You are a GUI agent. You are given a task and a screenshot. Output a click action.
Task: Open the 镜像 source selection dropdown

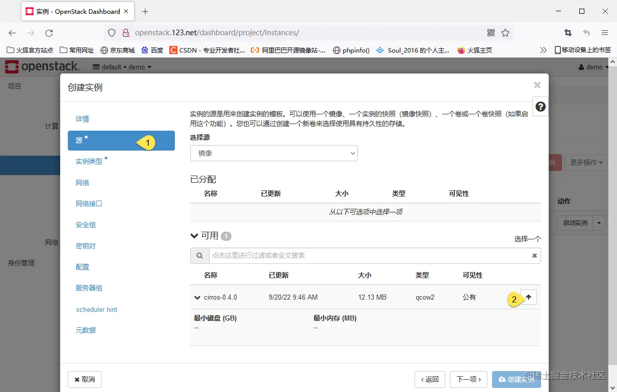274,153
